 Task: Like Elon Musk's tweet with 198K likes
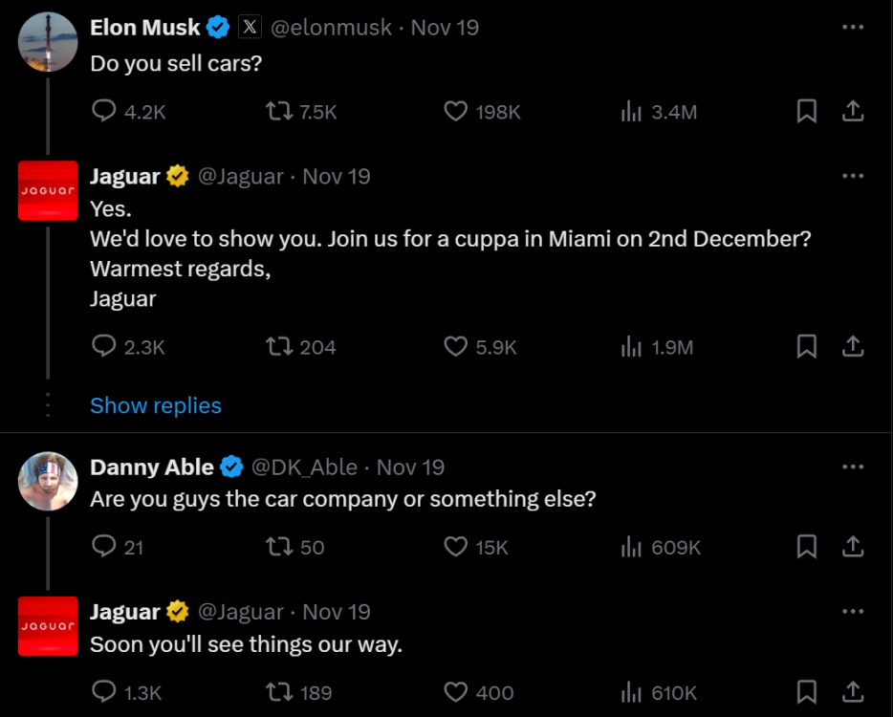tap(456, 112)
